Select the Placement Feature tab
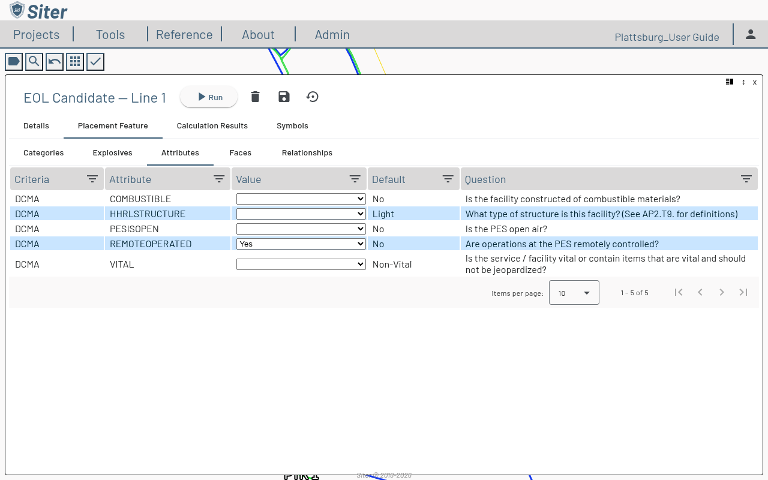The width and height of the screenshot is (768, 480). [x=113, y=125]
